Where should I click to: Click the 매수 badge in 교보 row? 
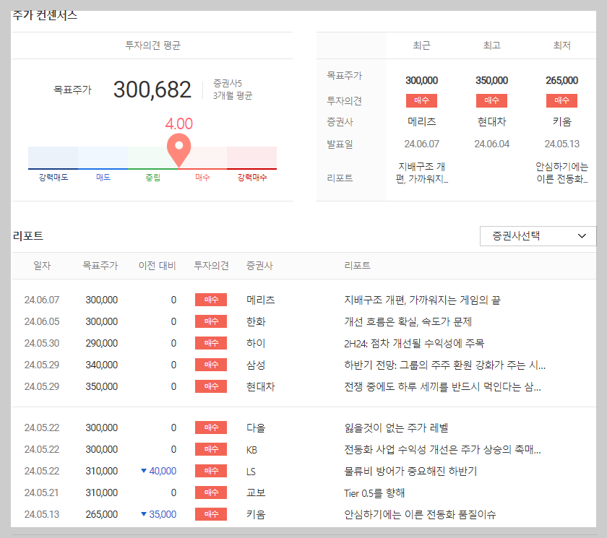click(211, 493)
